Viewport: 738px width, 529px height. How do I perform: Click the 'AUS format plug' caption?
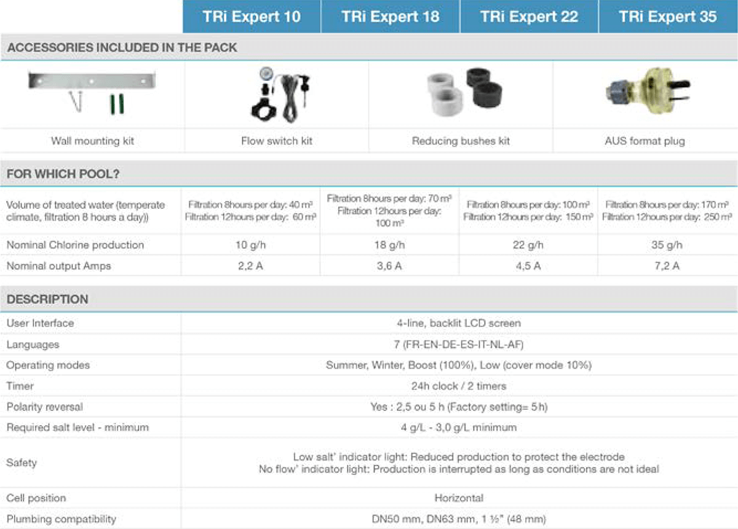click(645, 141)
